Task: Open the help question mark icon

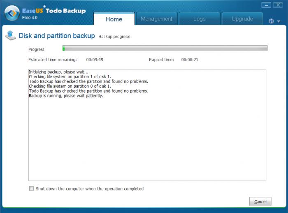Action: (271, 21)
